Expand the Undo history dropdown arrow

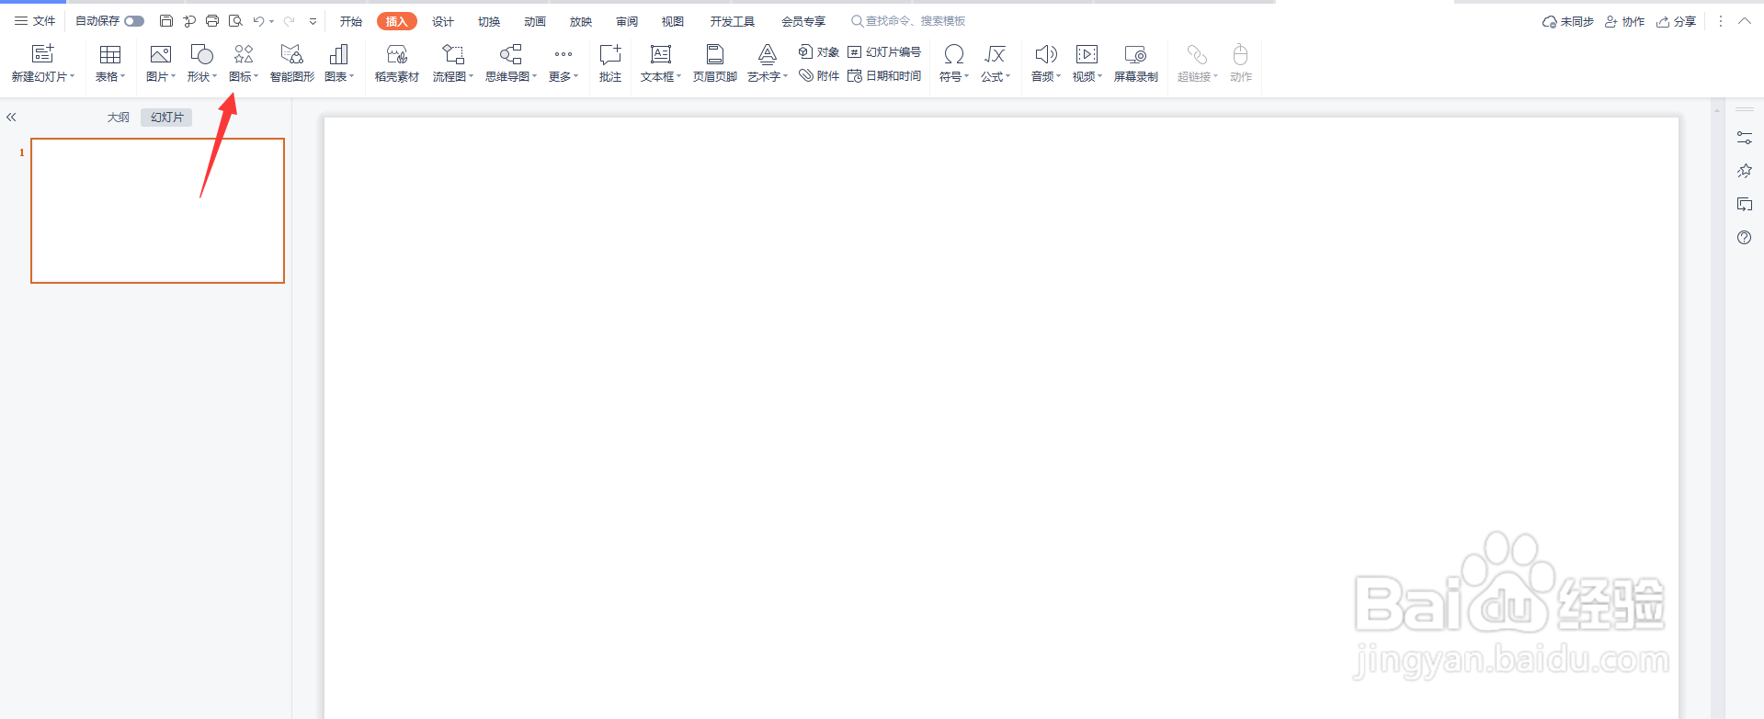pyautogui.click(x=272, y=21)
